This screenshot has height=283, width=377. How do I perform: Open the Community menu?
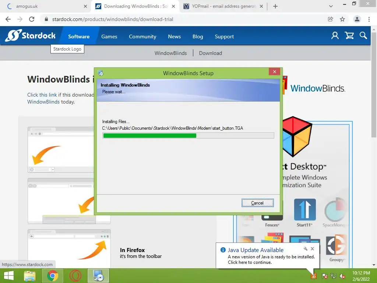coord(142,36)
